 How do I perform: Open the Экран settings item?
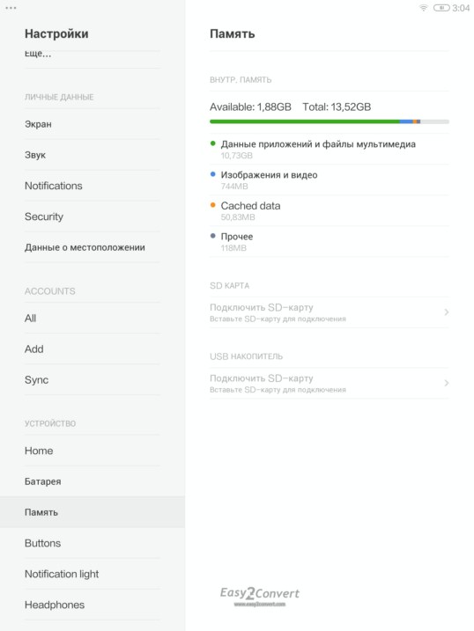tap(93, 124)
